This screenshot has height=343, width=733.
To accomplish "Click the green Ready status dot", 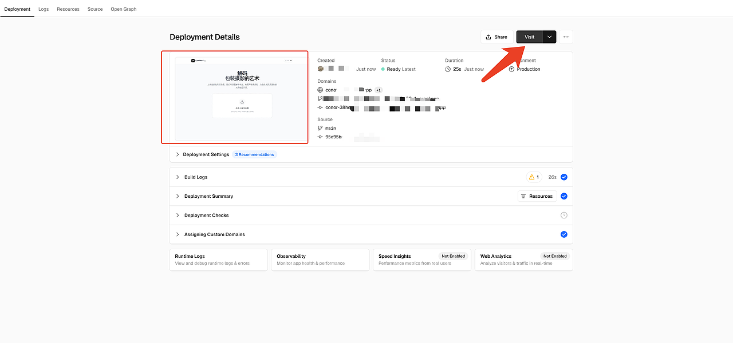I will tap(383, 69).
